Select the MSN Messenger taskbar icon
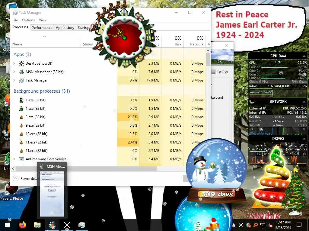 [x=52, y=225]
